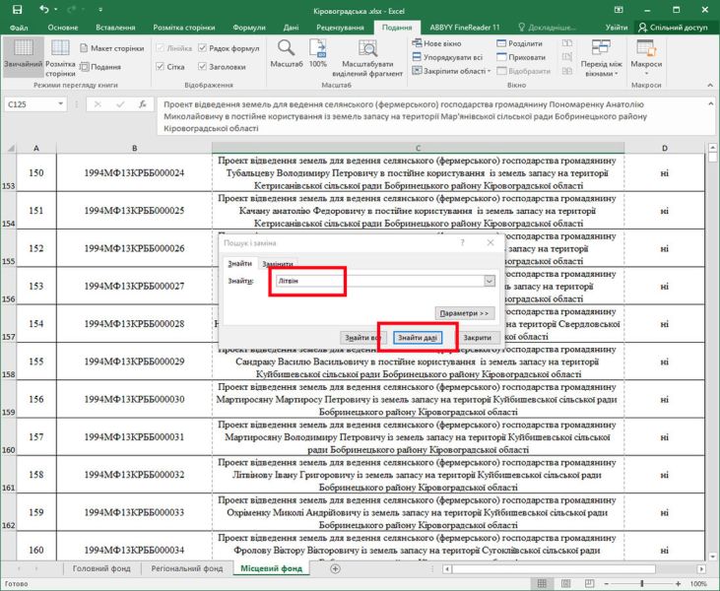Switch to the Replace (Замінити) tab
The image size is (720, 591).
[278, 264]
